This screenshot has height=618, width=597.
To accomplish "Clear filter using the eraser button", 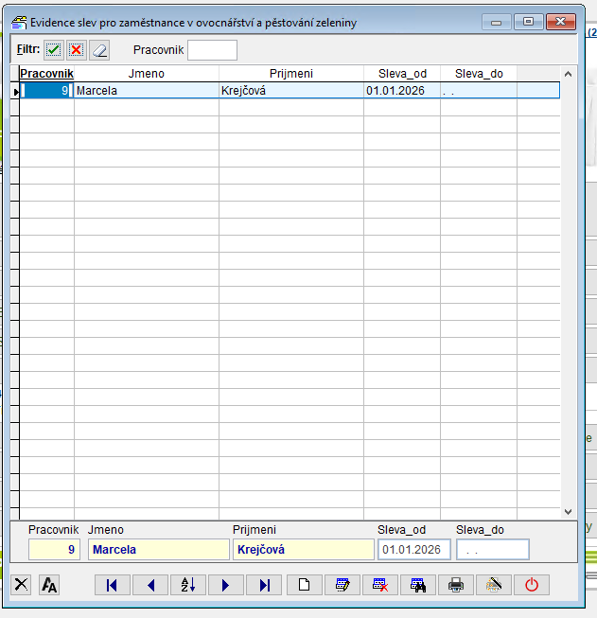I will 99,50.
